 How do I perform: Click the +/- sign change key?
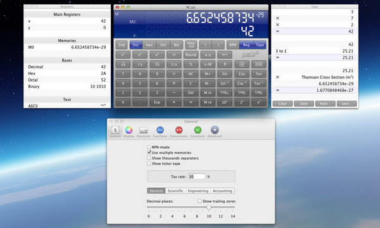pos(225,54)
